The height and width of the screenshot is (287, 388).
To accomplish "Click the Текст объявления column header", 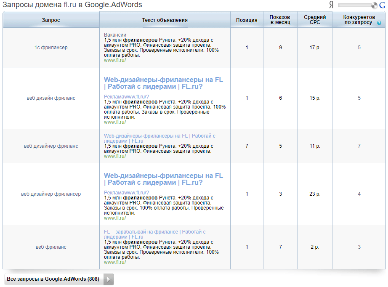I will coord(165,20).
